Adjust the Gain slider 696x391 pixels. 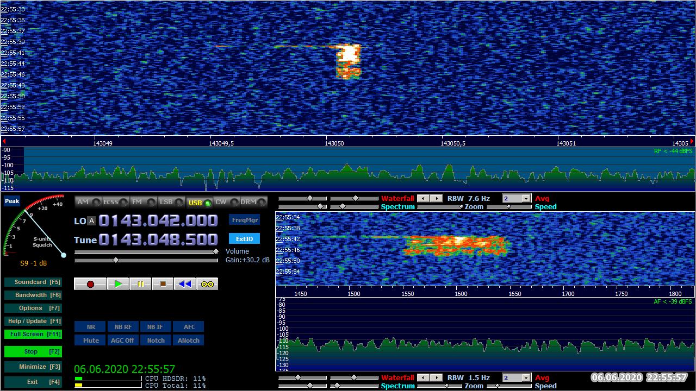(x=146, y=261)
